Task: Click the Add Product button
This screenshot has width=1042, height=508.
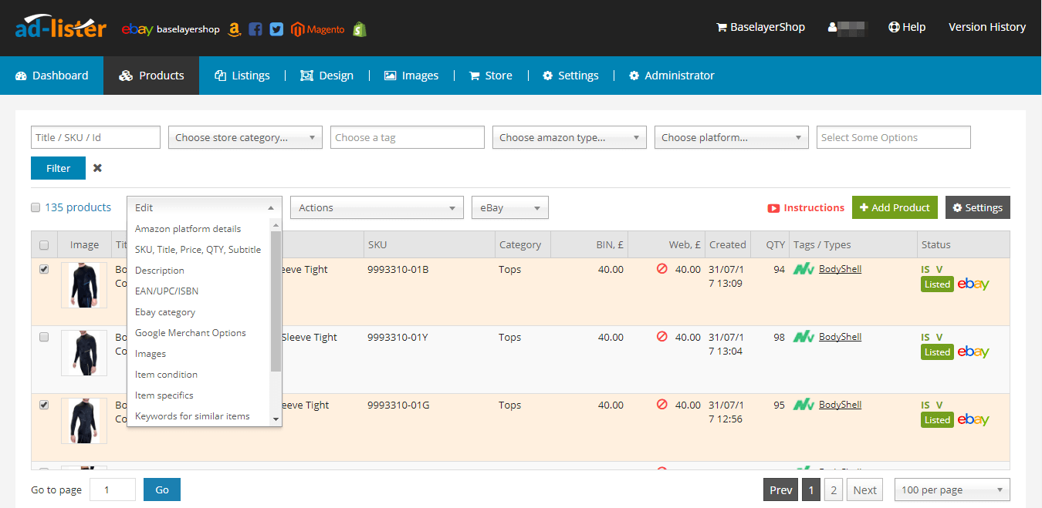Action: pyautogui.click(x=895, y=207)
